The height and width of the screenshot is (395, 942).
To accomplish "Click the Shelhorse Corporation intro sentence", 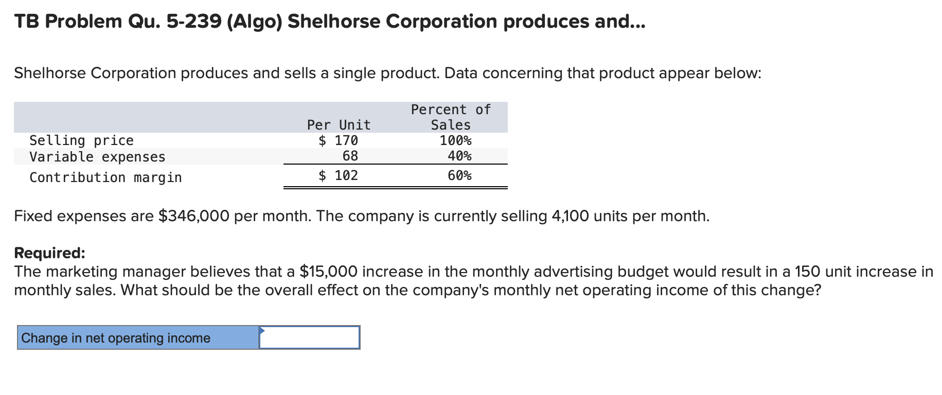I will point(386,73).
